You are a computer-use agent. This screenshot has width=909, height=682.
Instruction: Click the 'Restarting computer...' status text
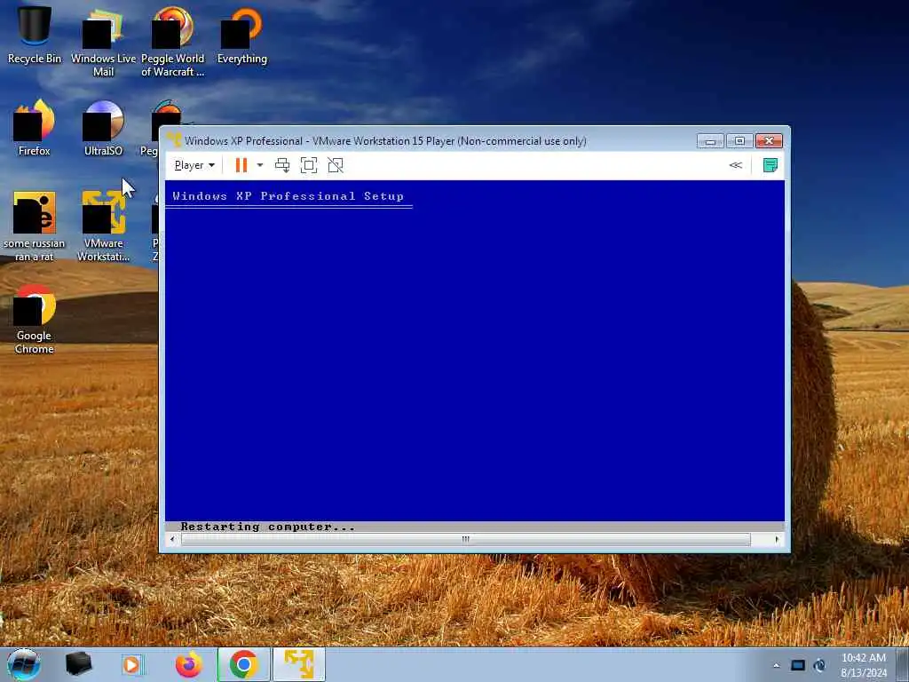coord(268,527)
